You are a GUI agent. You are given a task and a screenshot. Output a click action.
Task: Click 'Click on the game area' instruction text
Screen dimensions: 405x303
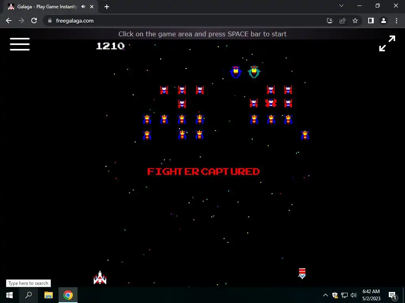(202, 34)
